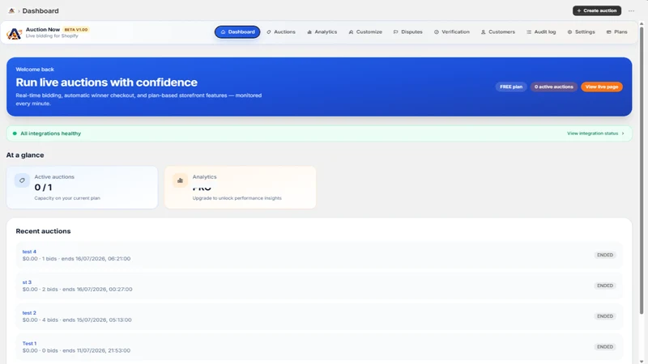Click the Auction Now logo
Image resolution: width=648 pixels, height=364 pixels.
[14, 33]
